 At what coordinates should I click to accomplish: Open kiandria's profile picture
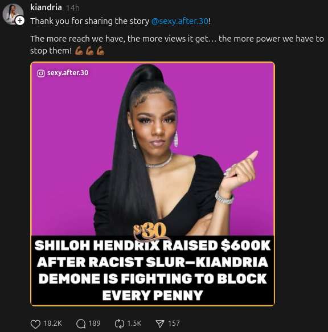(x=13, y=14)
